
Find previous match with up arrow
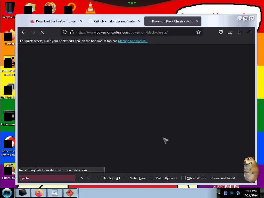[x=81, y=178]
